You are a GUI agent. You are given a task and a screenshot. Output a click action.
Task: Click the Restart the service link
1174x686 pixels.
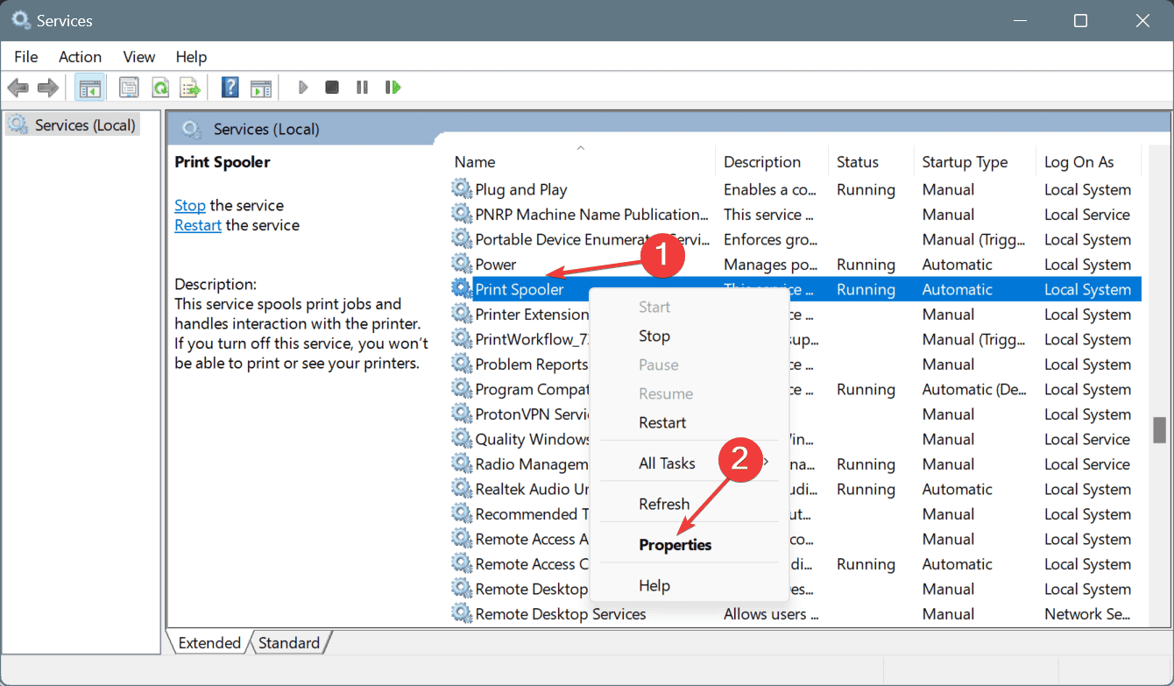198,225
